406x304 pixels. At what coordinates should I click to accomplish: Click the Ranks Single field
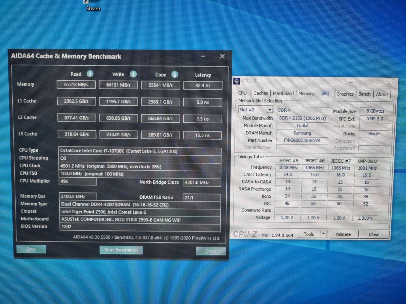coord(374,134)
